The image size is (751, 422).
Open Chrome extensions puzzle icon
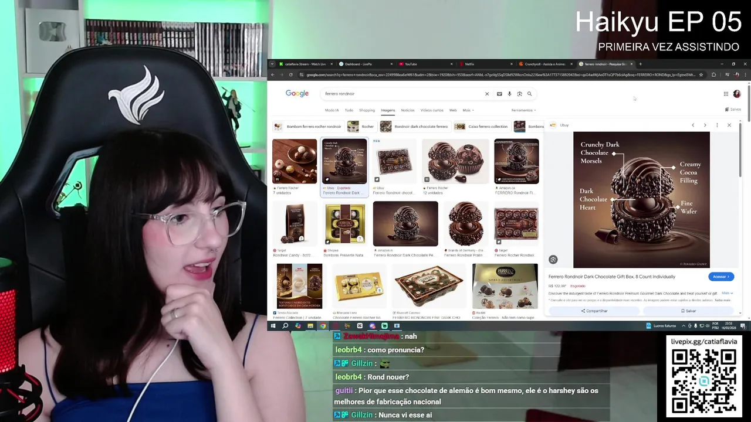point(713,74)
